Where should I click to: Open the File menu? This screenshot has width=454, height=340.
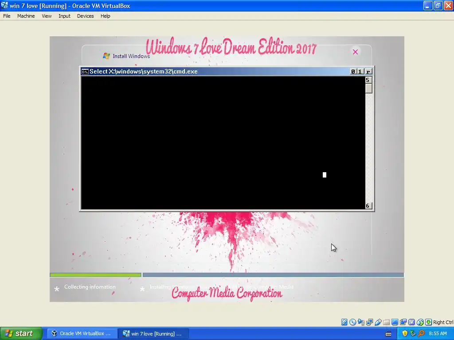[7, 16]
